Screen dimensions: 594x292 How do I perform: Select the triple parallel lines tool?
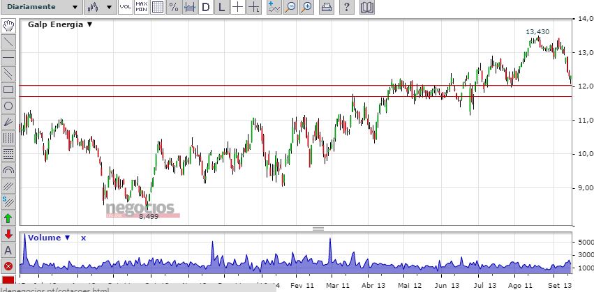[8, 185]
